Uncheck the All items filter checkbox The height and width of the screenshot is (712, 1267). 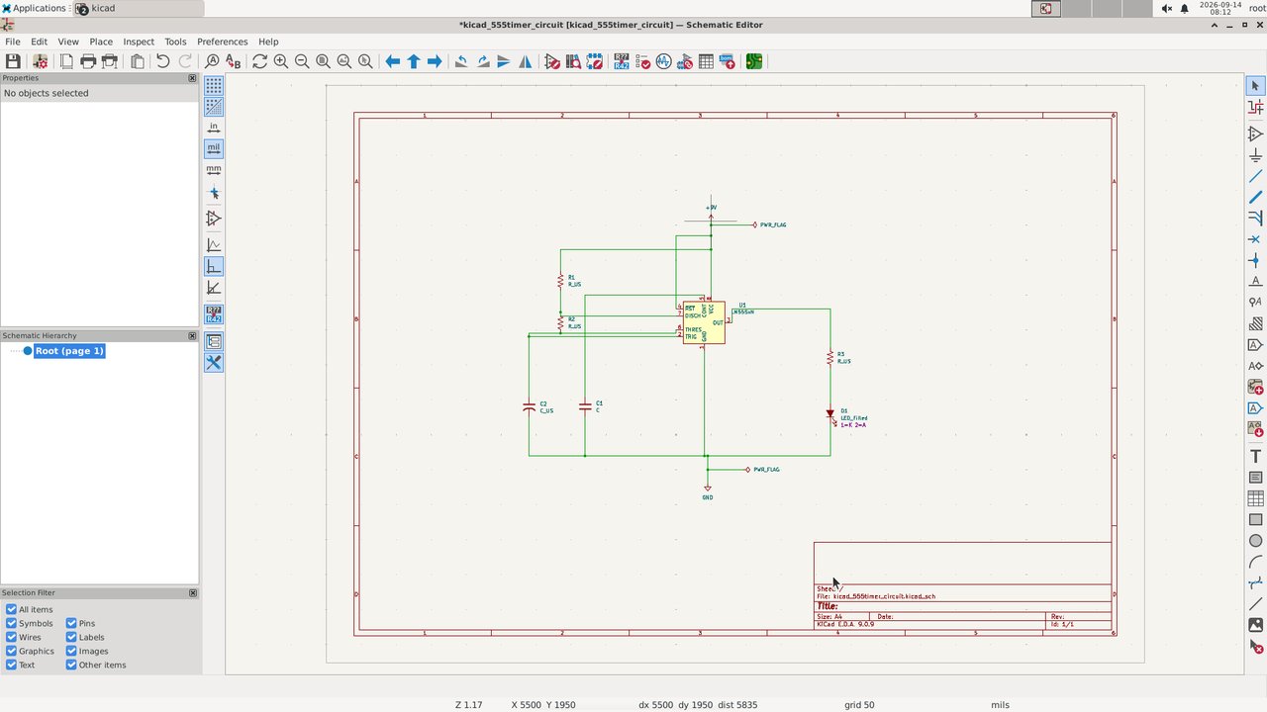[x=12, y=609]
